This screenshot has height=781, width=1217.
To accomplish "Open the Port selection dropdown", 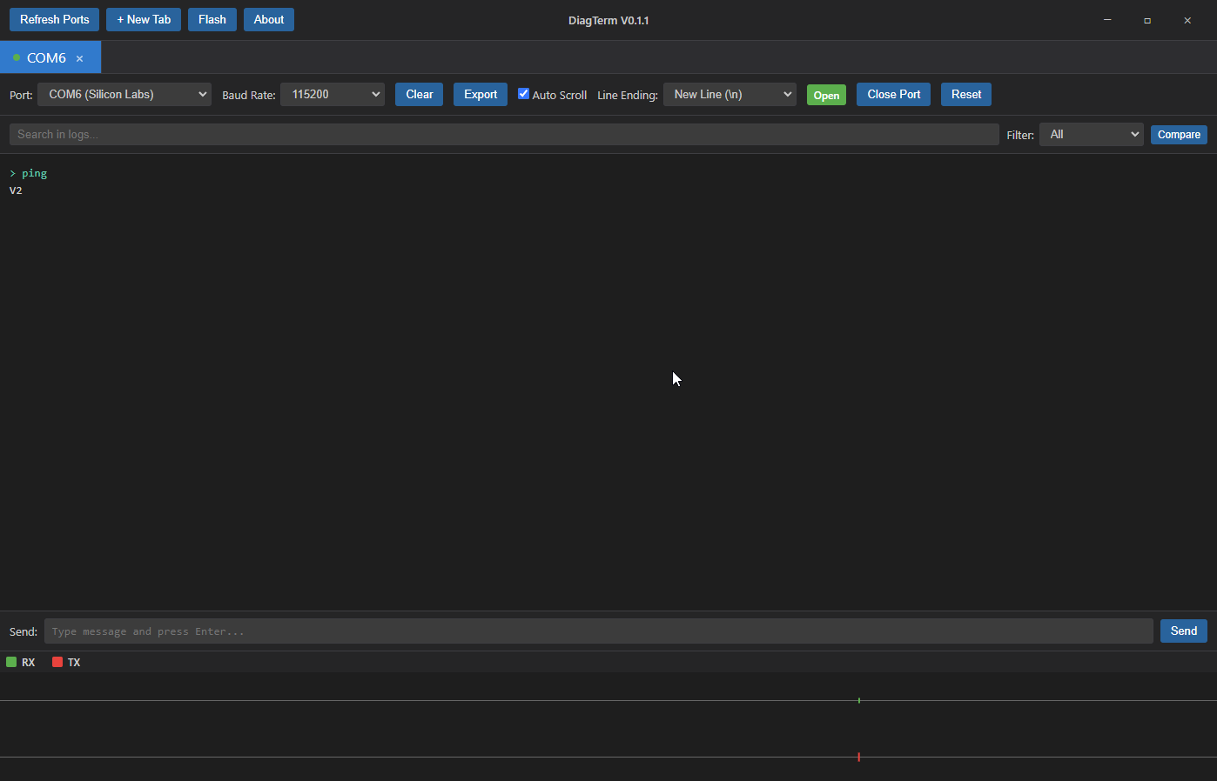I will pos(124,94).
